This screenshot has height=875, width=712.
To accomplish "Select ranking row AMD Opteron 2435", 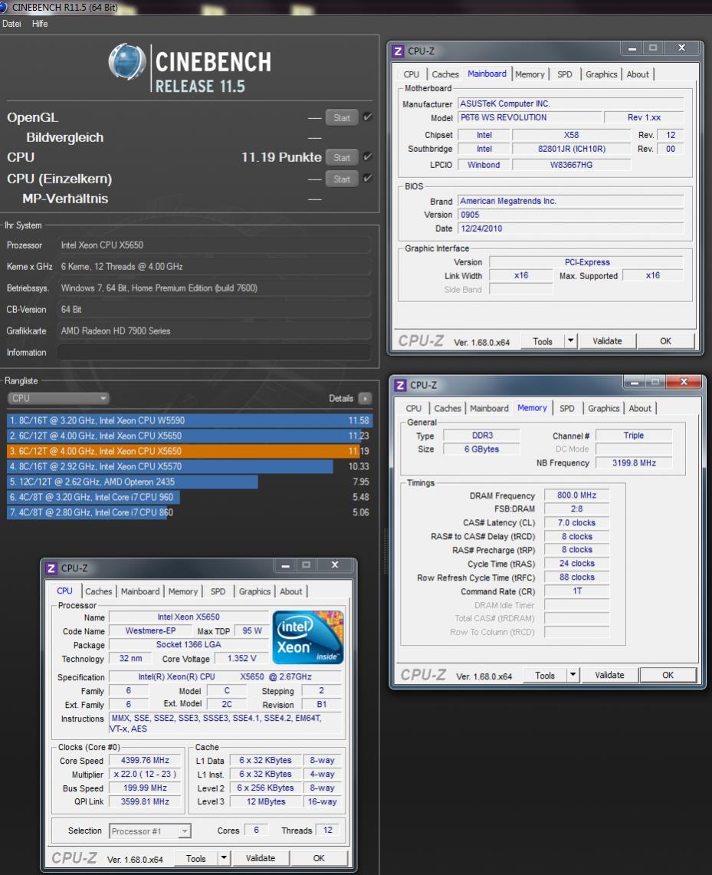I will [189, 482].
